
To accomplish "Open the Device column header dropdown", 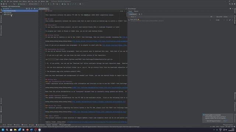I will click(x=133, y=17).
